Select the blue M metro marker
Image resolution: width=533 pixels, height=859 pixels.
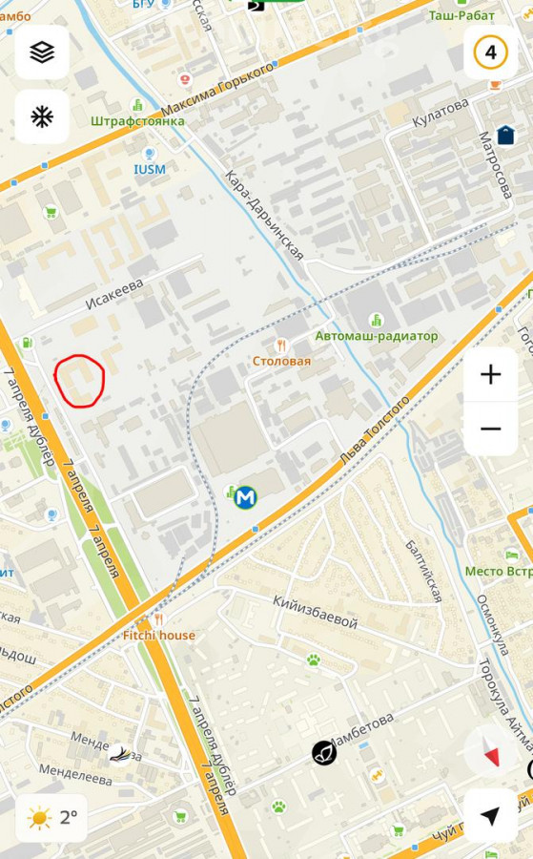[245, 497]
